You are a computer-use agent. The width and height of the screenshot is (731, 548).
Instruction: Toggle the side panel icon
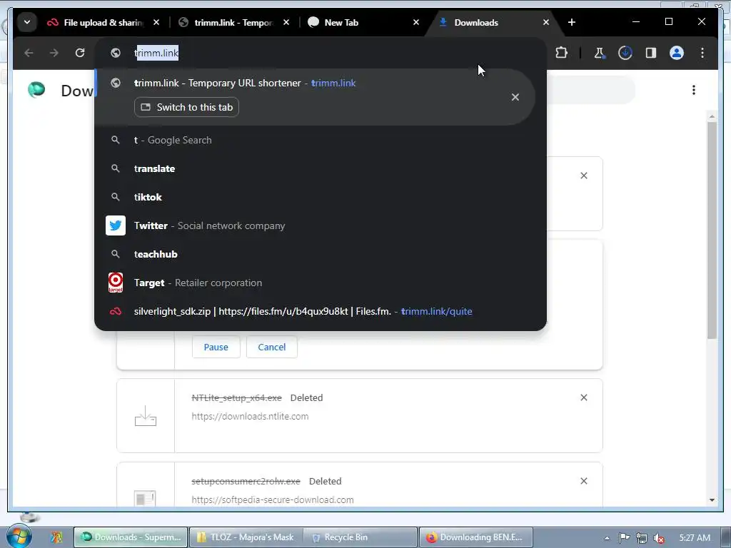point(651,53)
